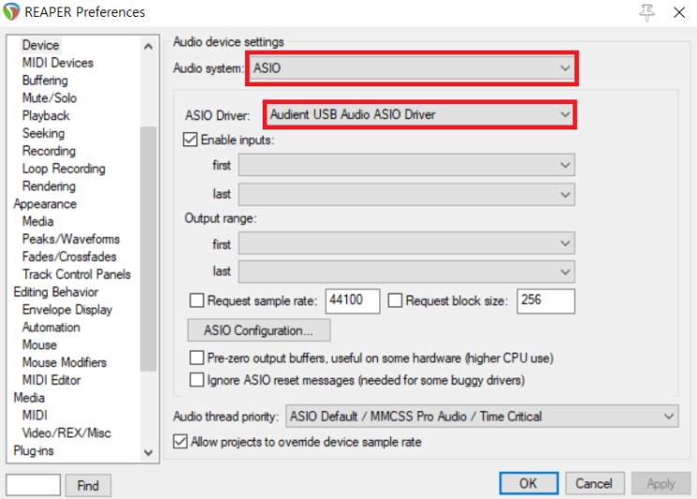Click the sample rate field showing 44100
Screen dimensions: 697x499
[353, 301]
